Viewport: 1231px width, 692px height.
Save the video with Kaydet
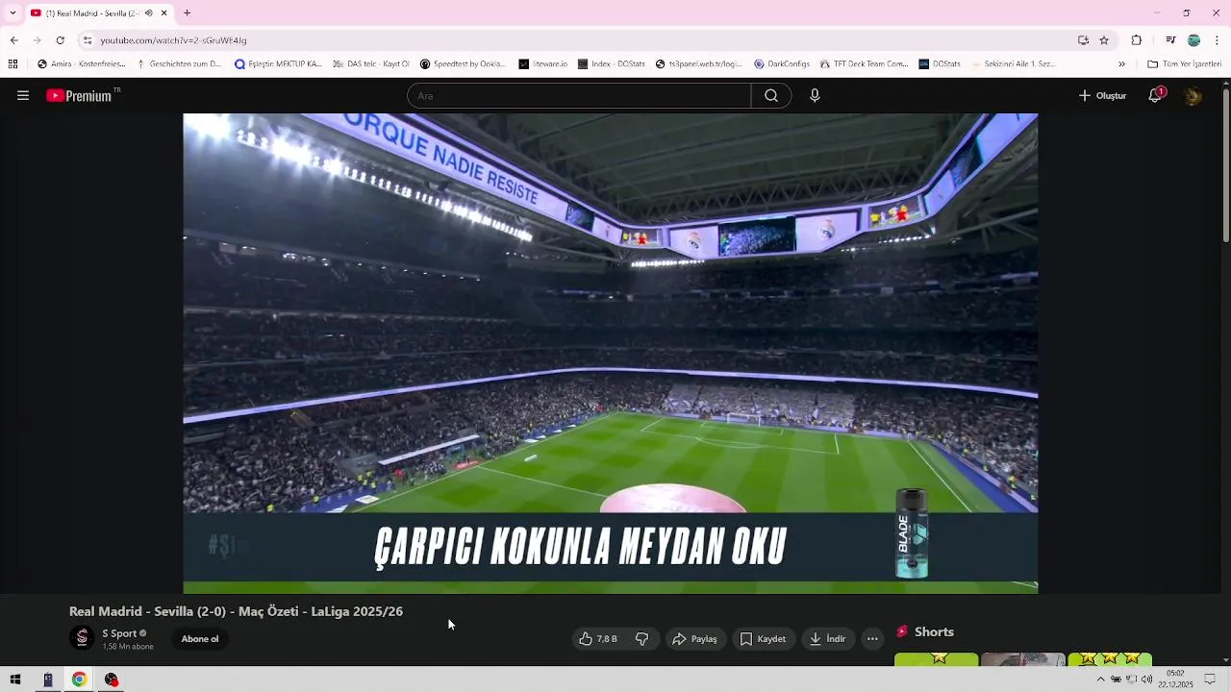coord(763,639)
